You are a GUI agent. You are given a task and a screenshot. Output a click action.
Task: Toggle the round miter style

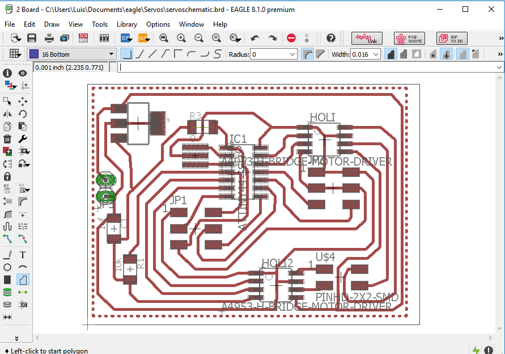[308, 54]
